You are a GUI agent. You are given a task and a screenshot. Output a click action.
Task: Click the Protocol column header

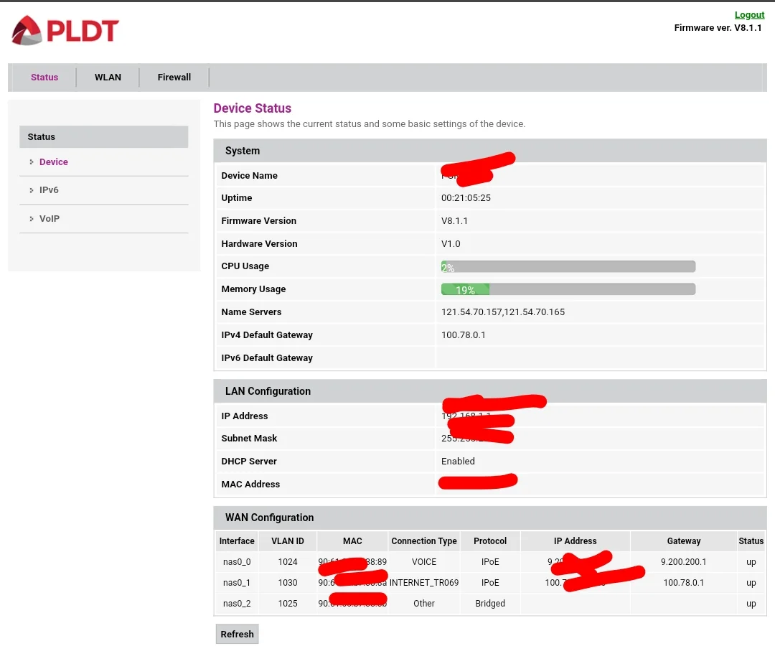tap(490, 541)
